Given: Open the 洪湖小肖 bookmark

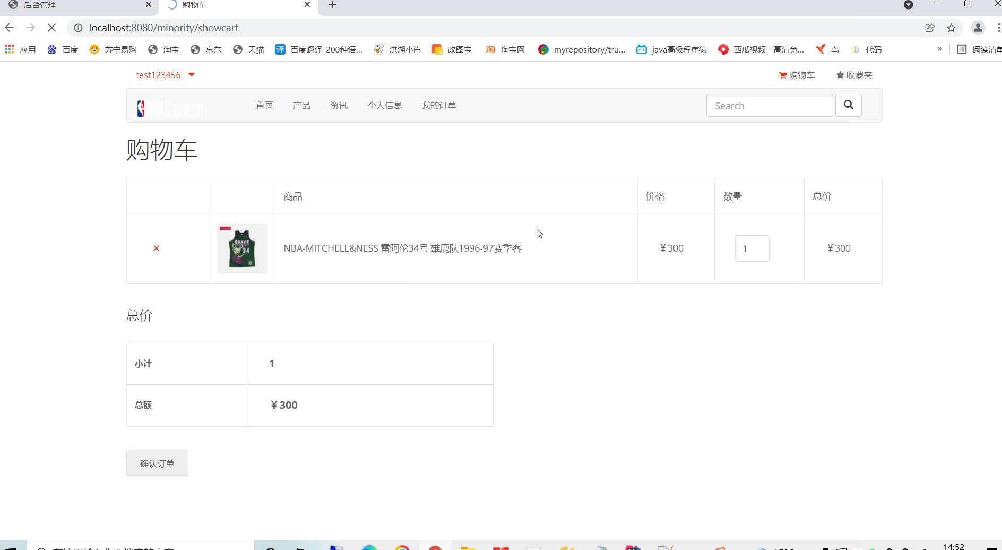Looking at the screenshot, I should pos(398,49).
